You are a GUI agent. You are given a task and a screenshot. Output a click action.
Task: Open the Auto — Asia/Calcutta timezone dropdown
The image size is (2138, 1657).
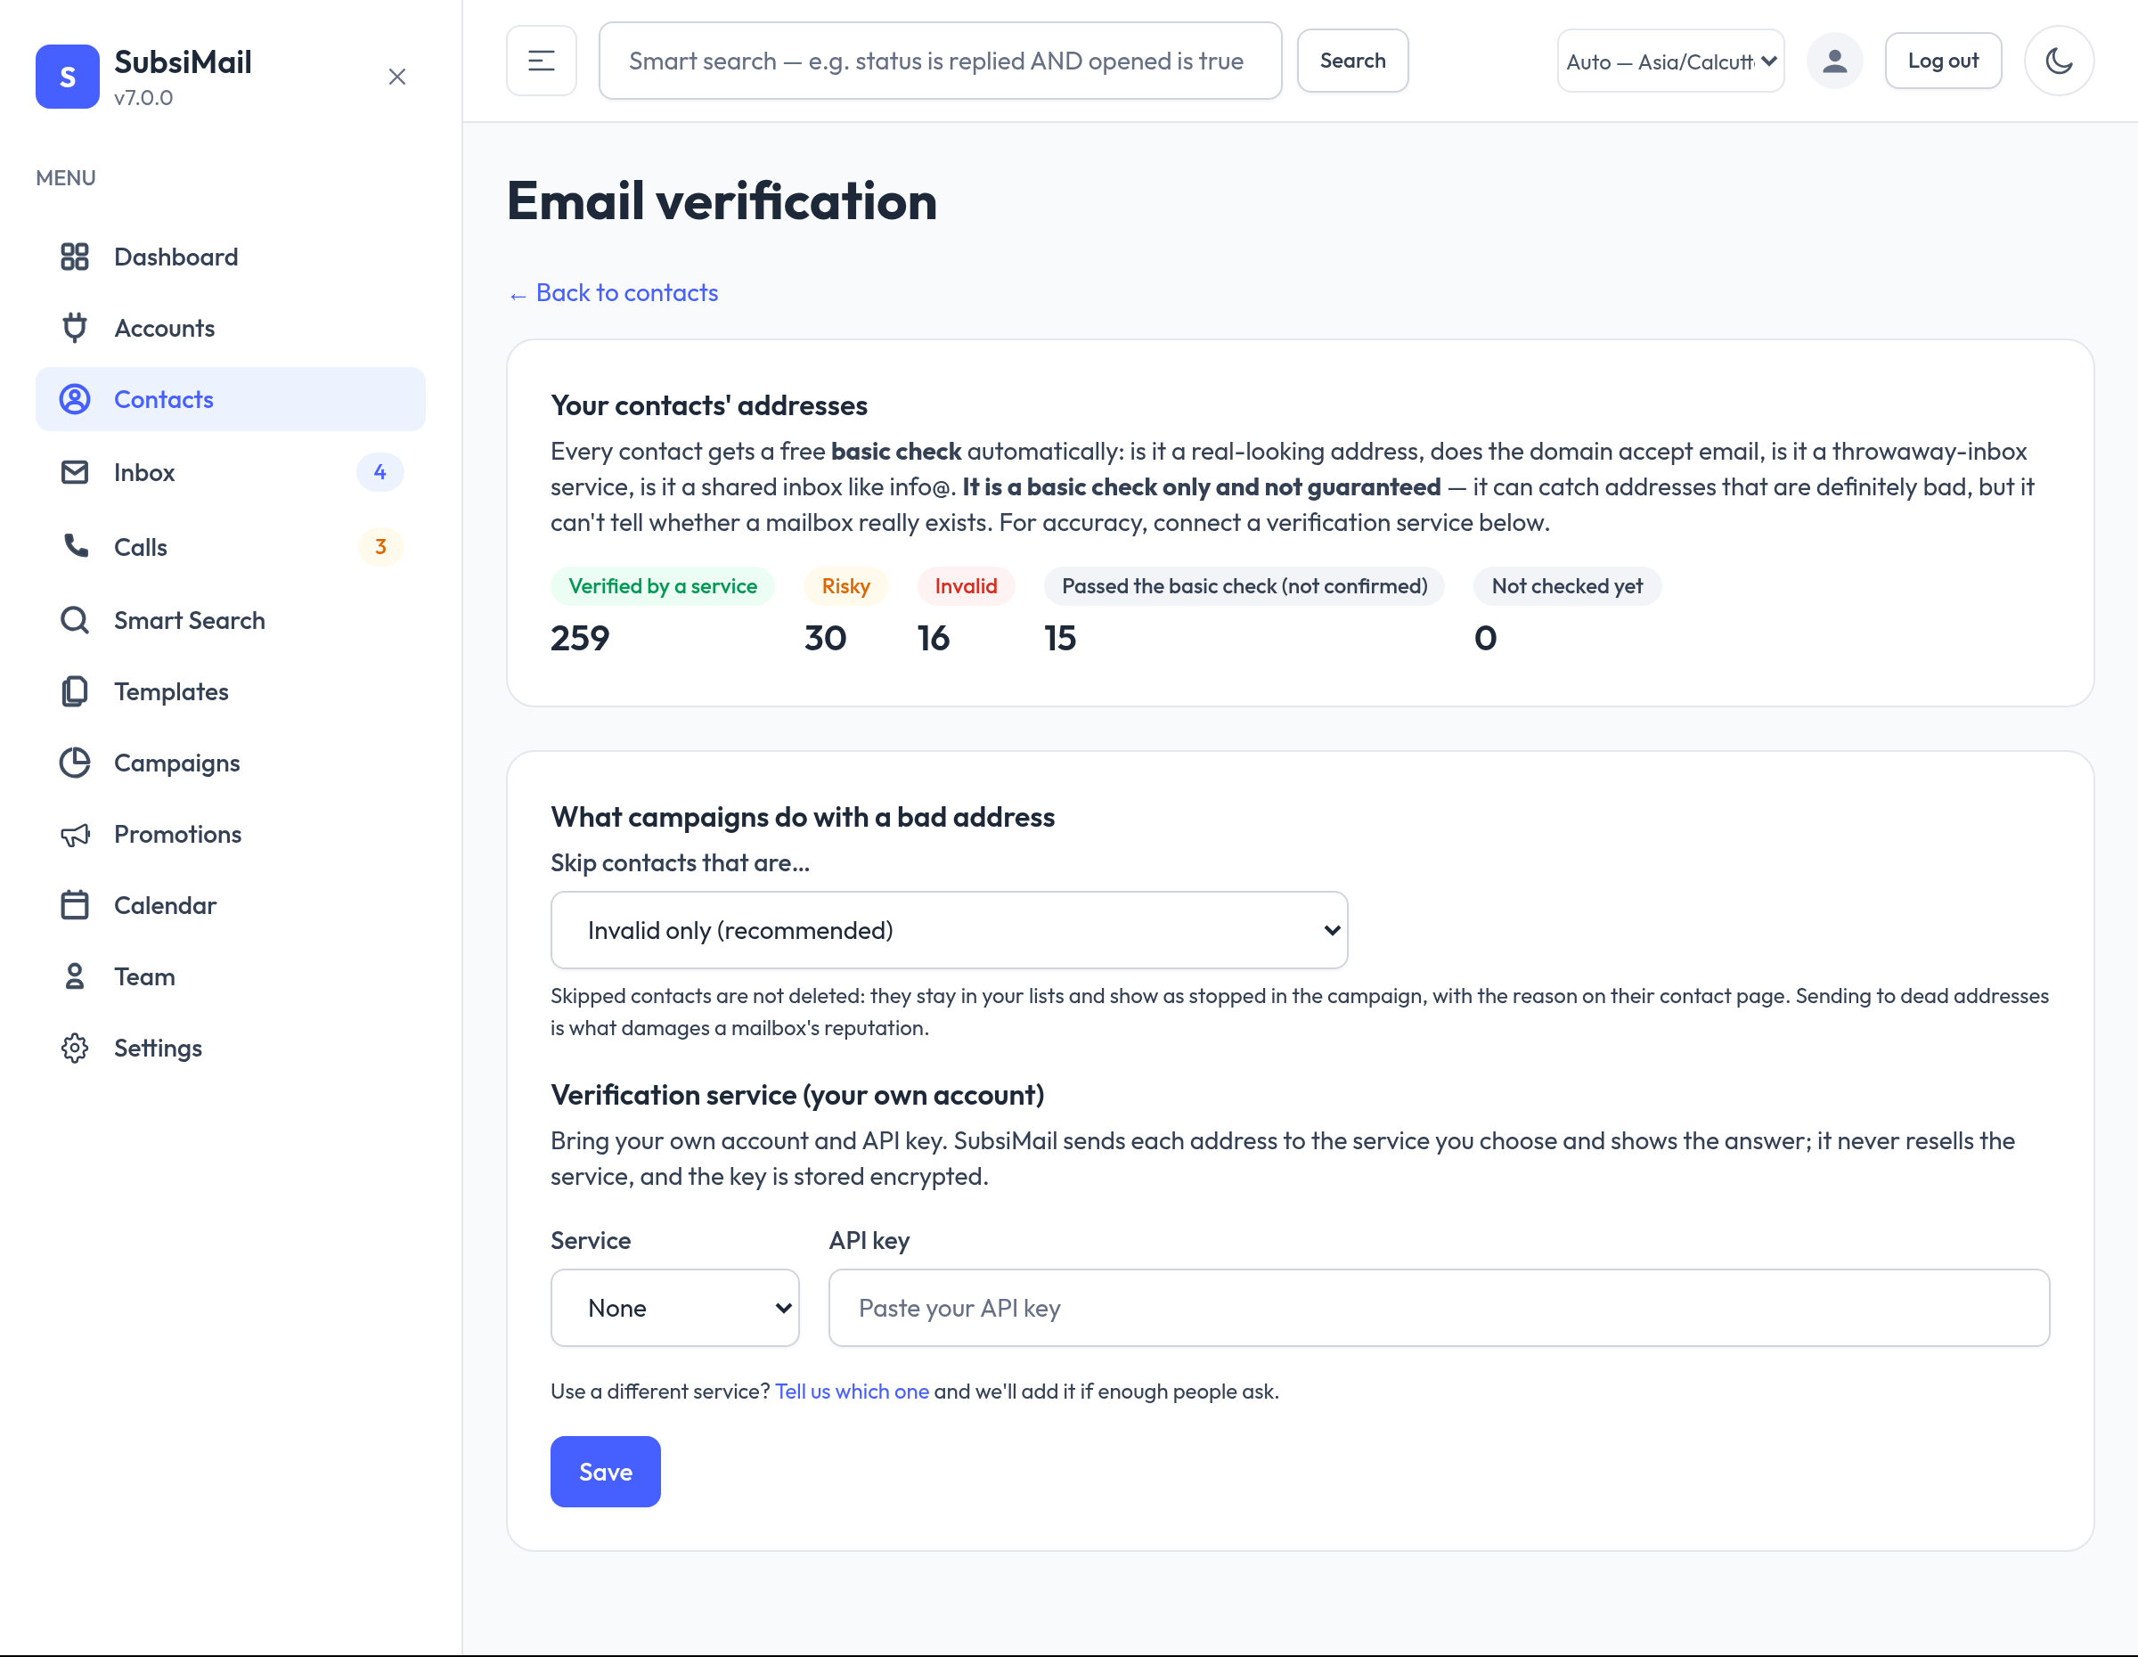click(x=1671, y=61)
